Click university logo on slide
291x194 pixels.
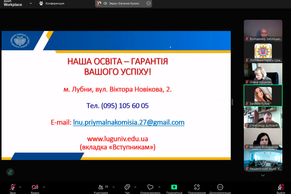coord(20,41)
